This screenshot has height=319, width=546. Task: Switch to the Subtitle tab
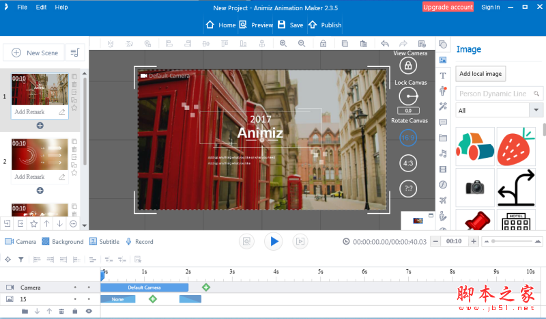(104, 242)
